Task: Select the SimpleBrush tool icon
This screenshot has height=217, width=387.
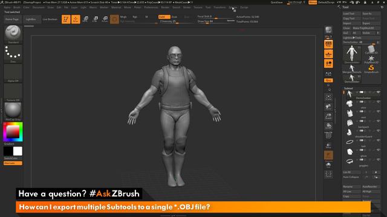Action: (x=371, y=69)
